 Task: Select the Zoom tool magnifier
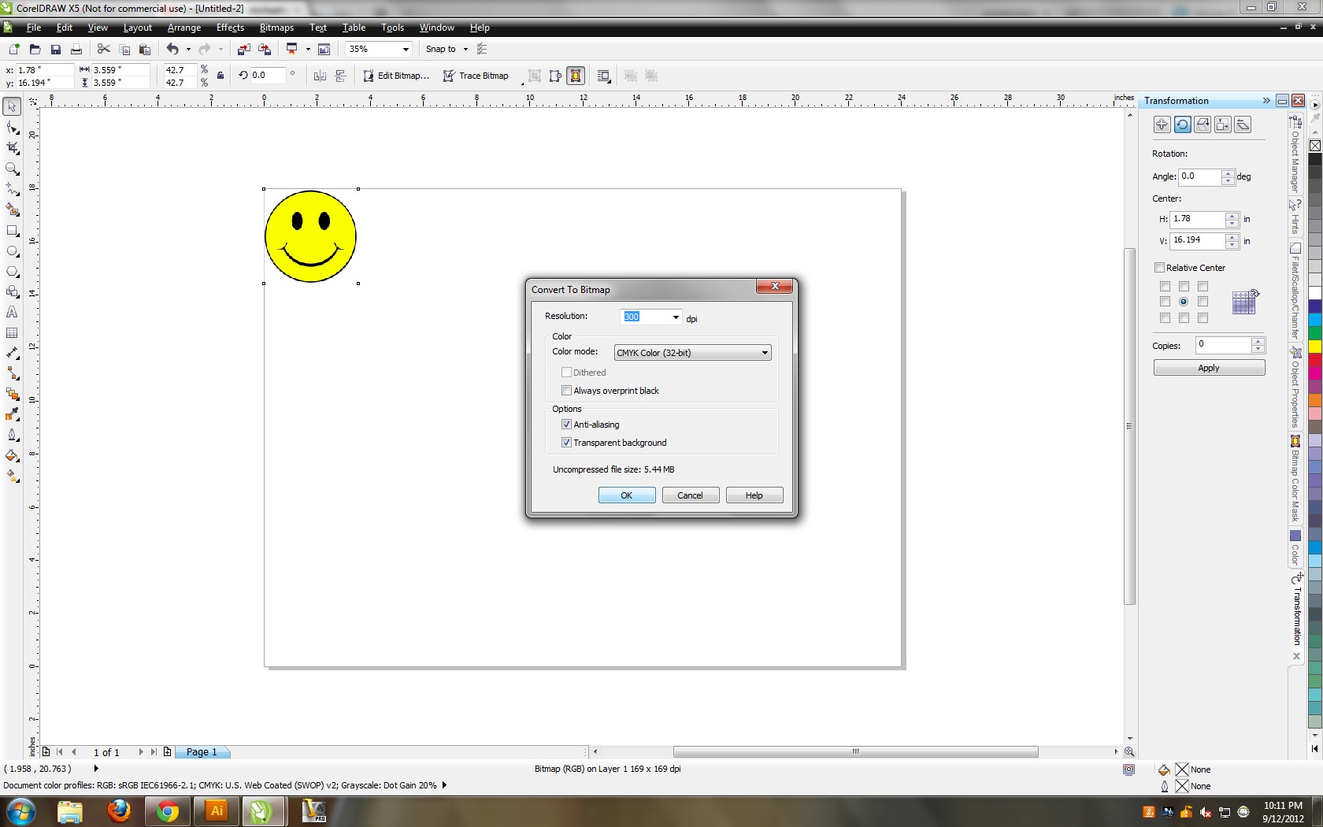(x=12, y=169)
